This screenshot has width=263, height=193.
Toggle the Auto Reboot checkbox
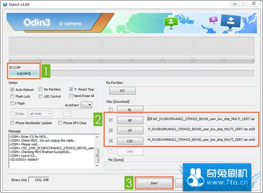click(x=12, y=90)
